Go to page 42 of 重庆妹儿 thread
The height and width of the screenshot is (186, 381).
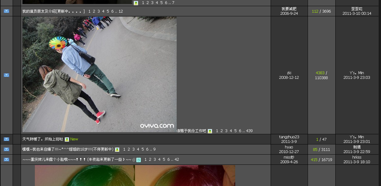177,160
